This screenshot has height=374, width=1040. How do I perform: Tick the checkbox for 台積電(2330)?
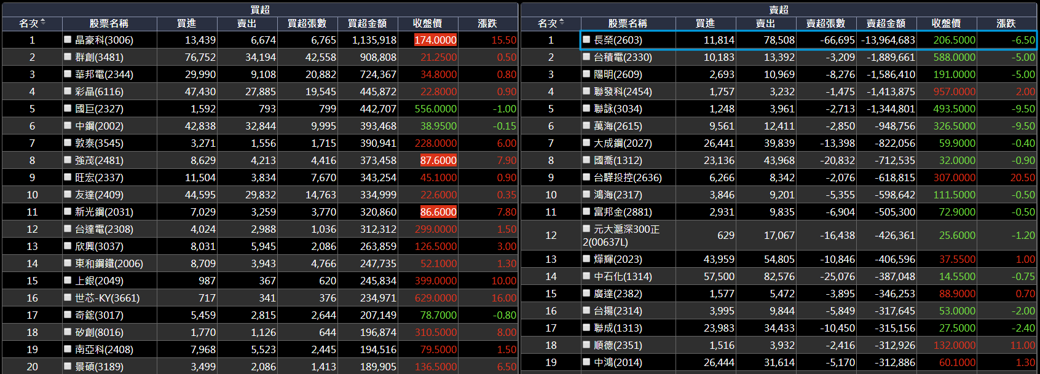(x=586, y=56)
